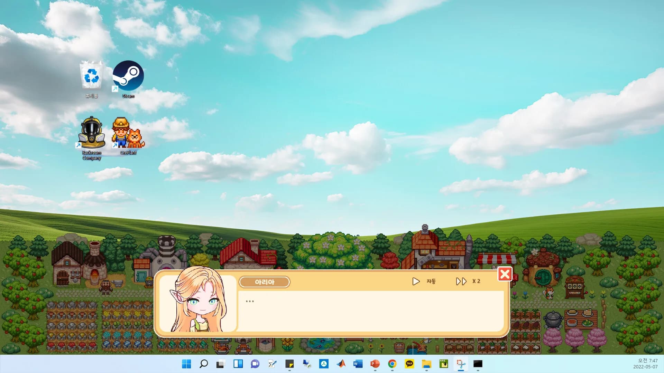This screenshot has width=664, height=373.
Task: Open the Widgets panel on the taskbar
Action: click(238, 364)
